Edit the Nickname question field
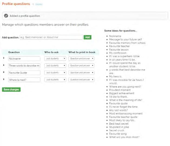This screenshot has width=170, height=146. 24,58
